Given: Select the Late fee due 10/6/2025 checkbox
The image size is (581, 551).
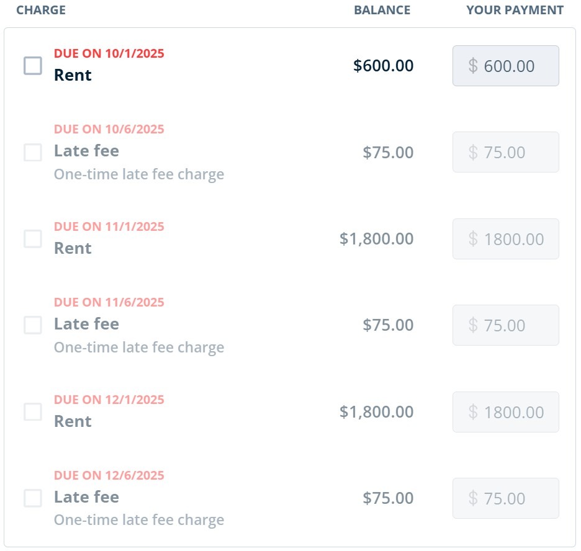Looking at the screenshot, I should coord(33,152).
